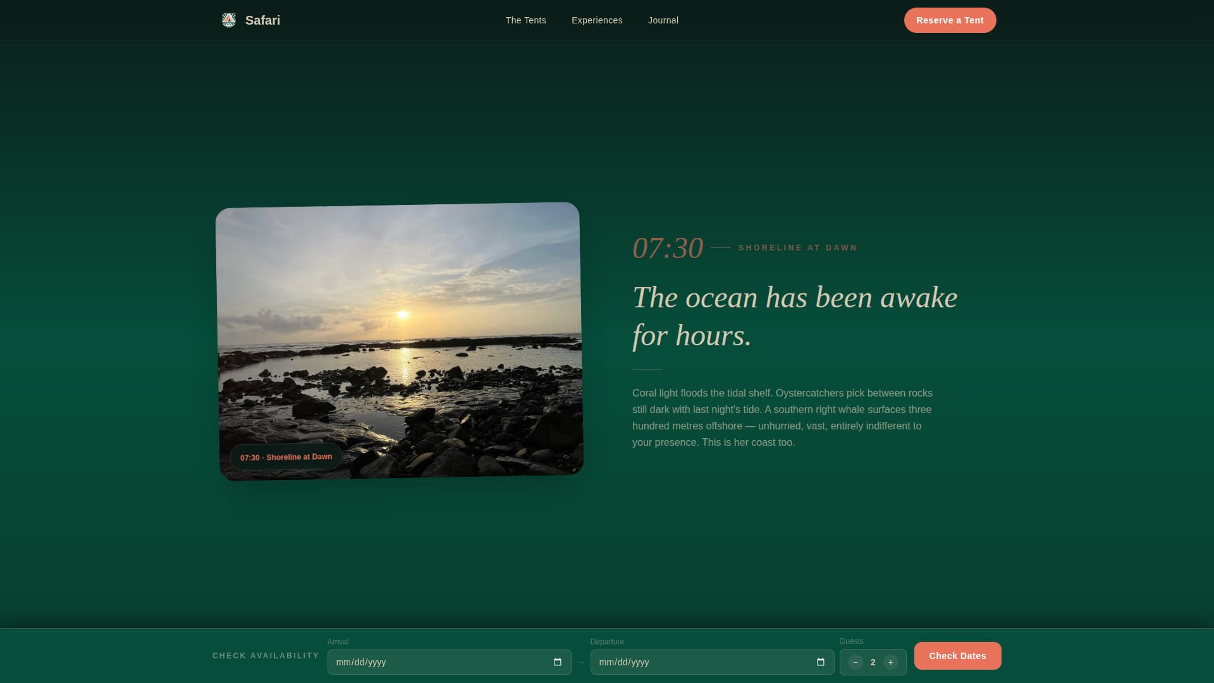Open the Journal nav link
Image resolution: width=1214 pixels, height=683 pixels.
click(x=663, y=20)
